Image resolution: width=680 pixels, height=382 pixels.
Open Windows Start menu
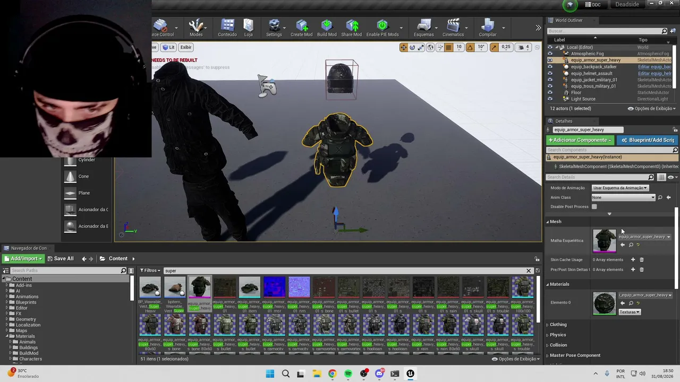(x=270, y=374)
